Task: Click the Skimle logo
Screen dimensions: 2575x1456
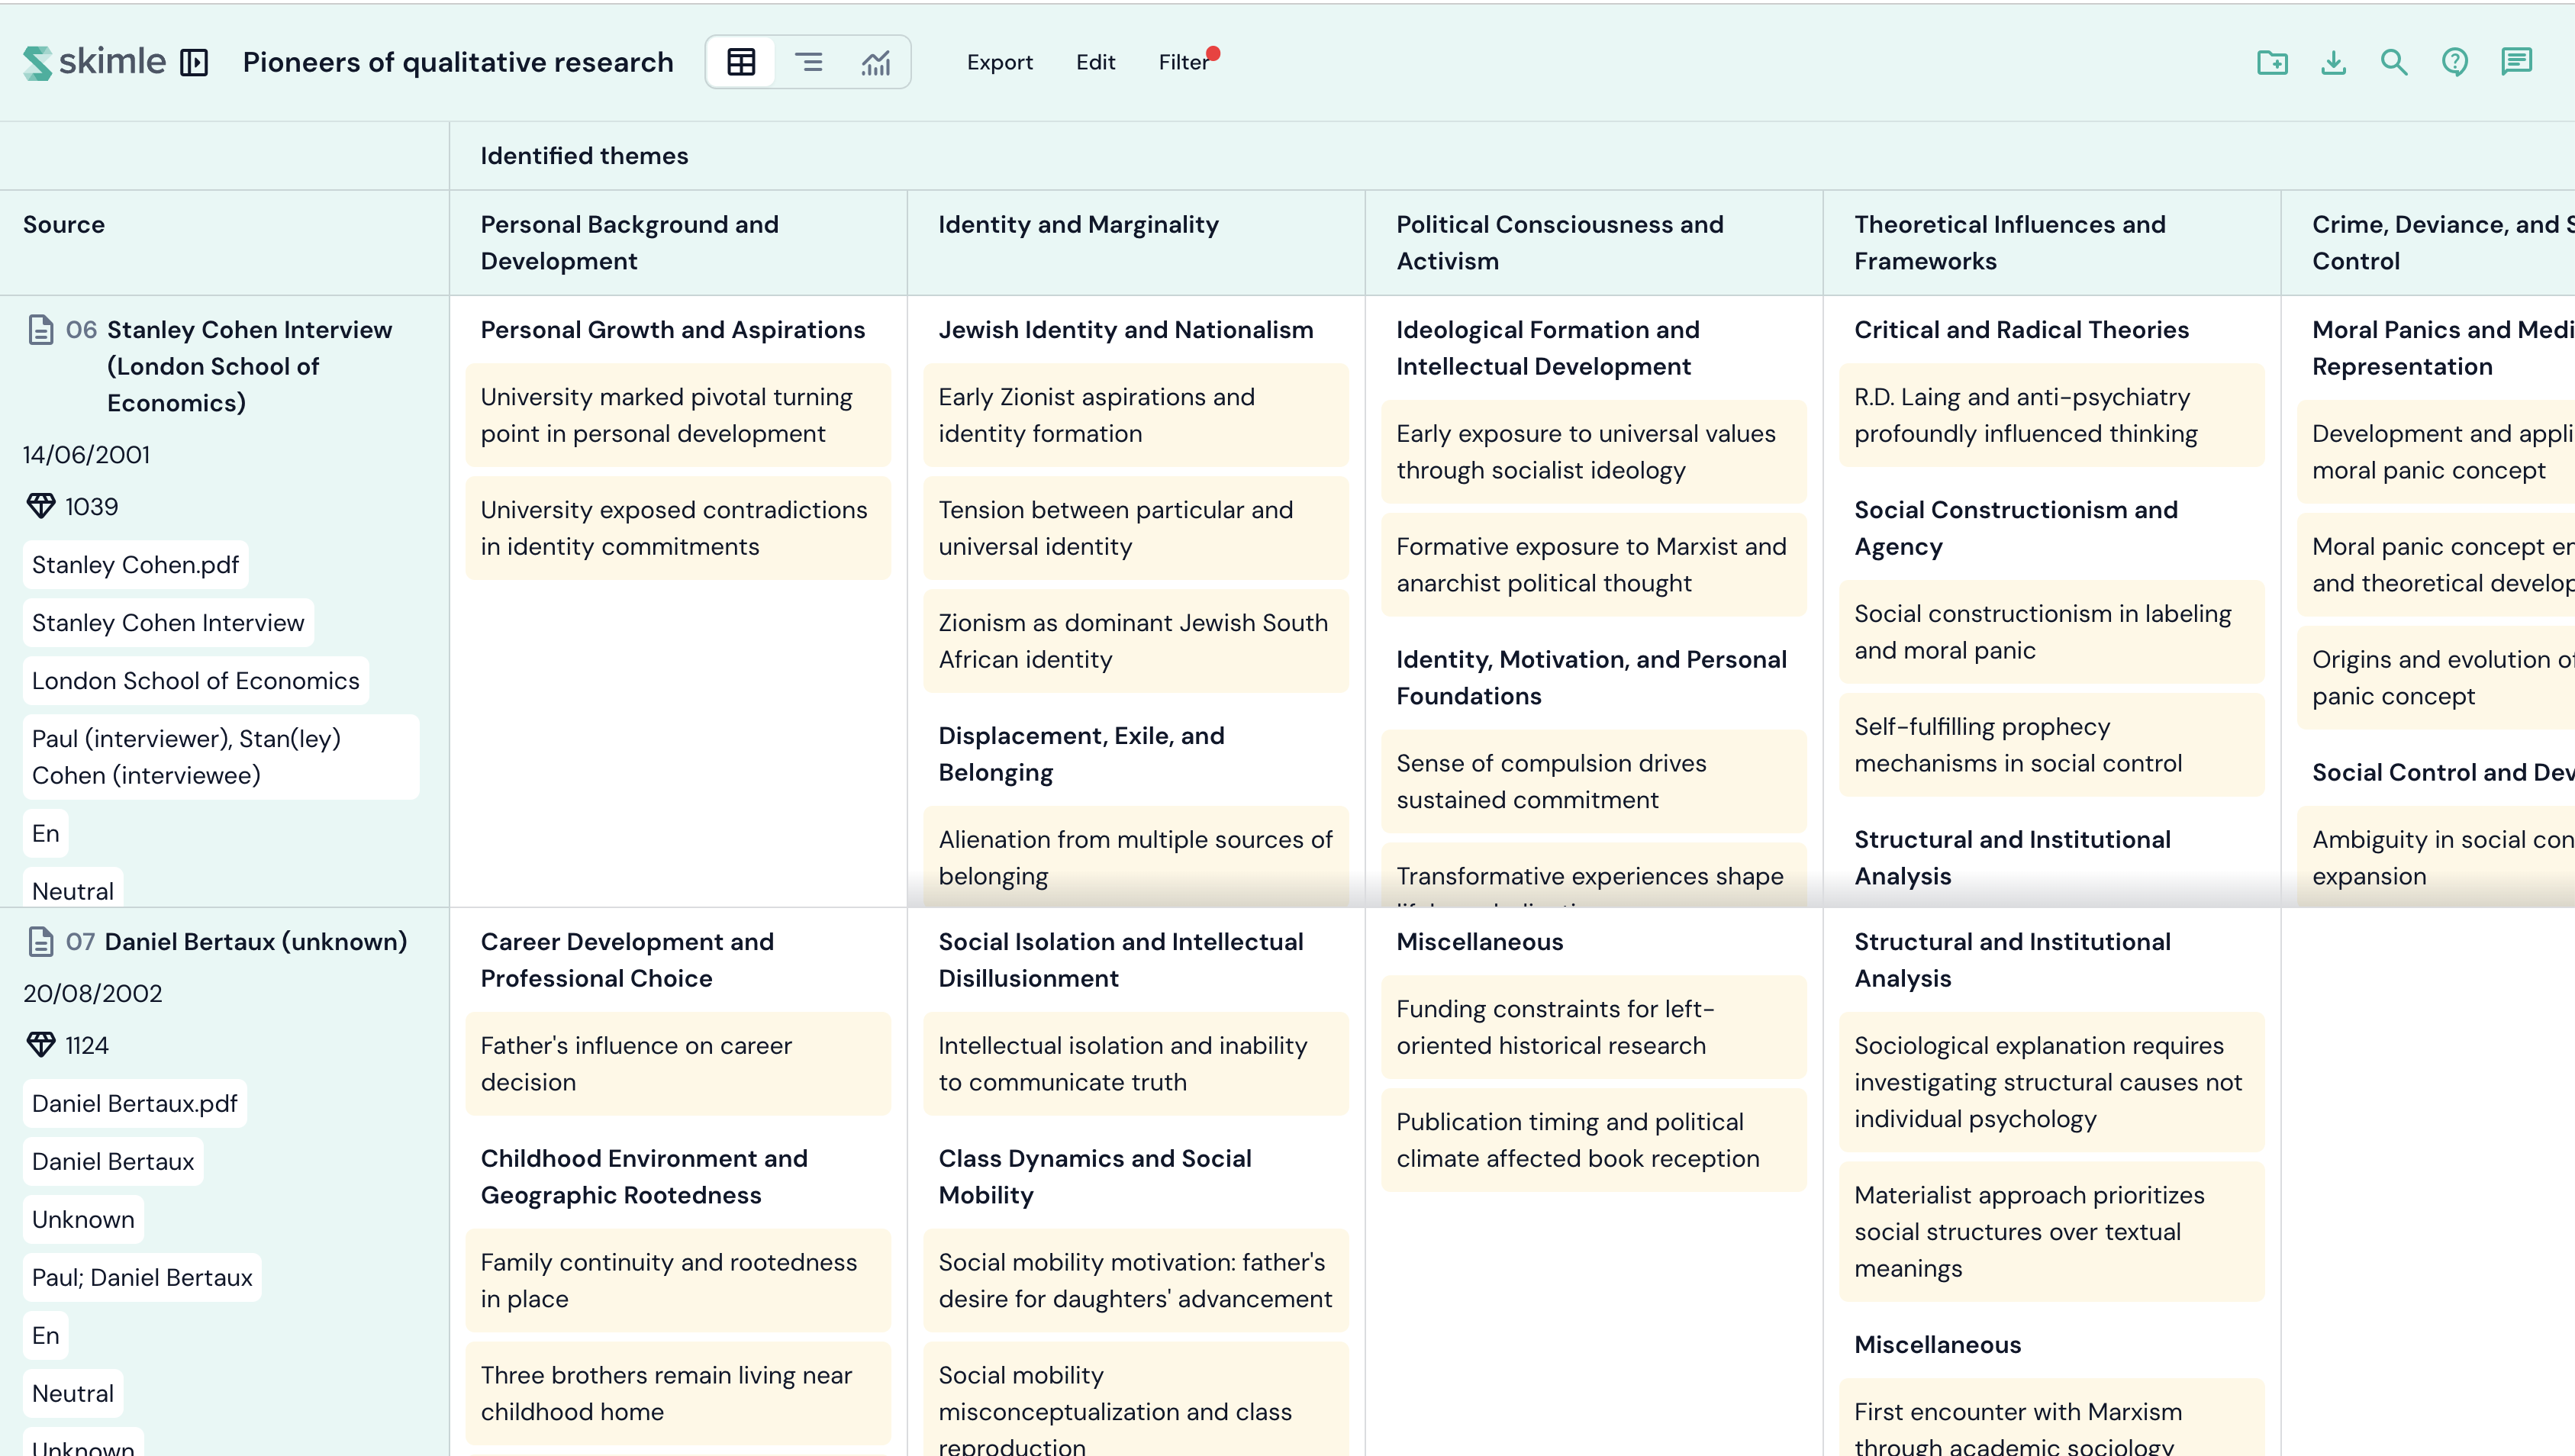Action: (x=94, y=62)
